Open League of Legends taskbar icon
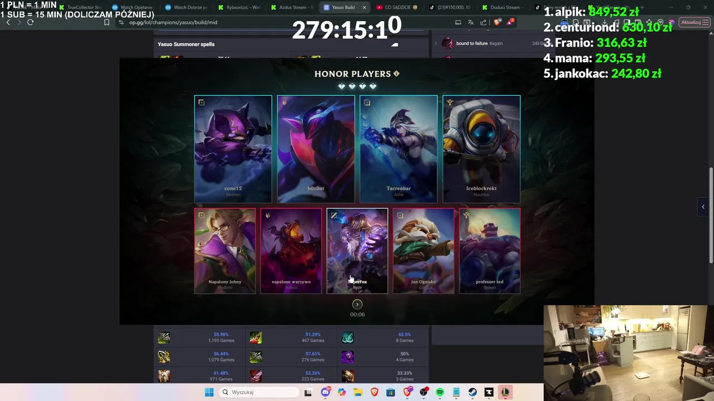This screenshot has width=714, height=401. (505, 392)
